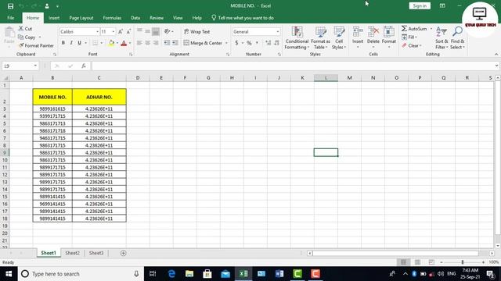Toggle bottom vertical alignment

click(156, 31)
